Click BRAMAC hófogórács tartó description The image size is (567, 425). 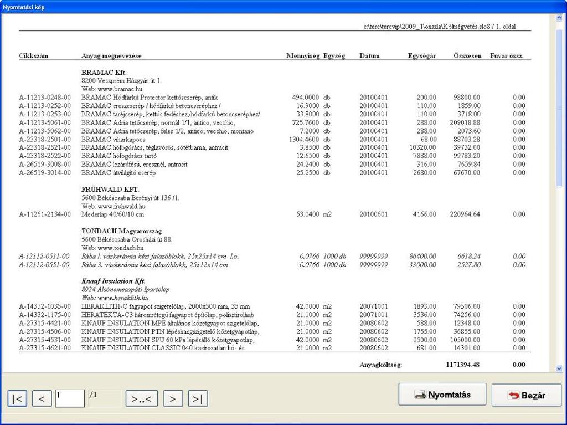pyautogui.click(x=119, y=156)
